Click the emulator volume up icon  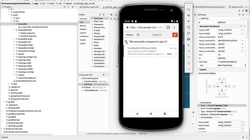(x=189, y=16)
